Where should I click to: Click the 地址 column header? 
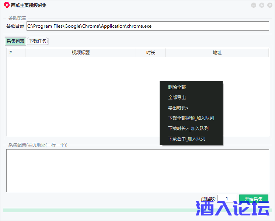[x=217, y=53]
